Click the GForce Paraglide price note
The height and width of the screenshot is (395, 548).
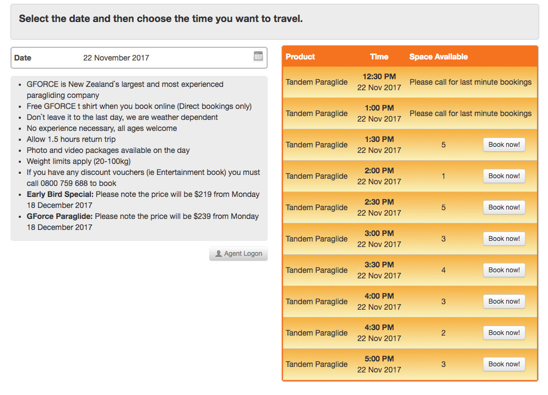click(x=143, y=222)
